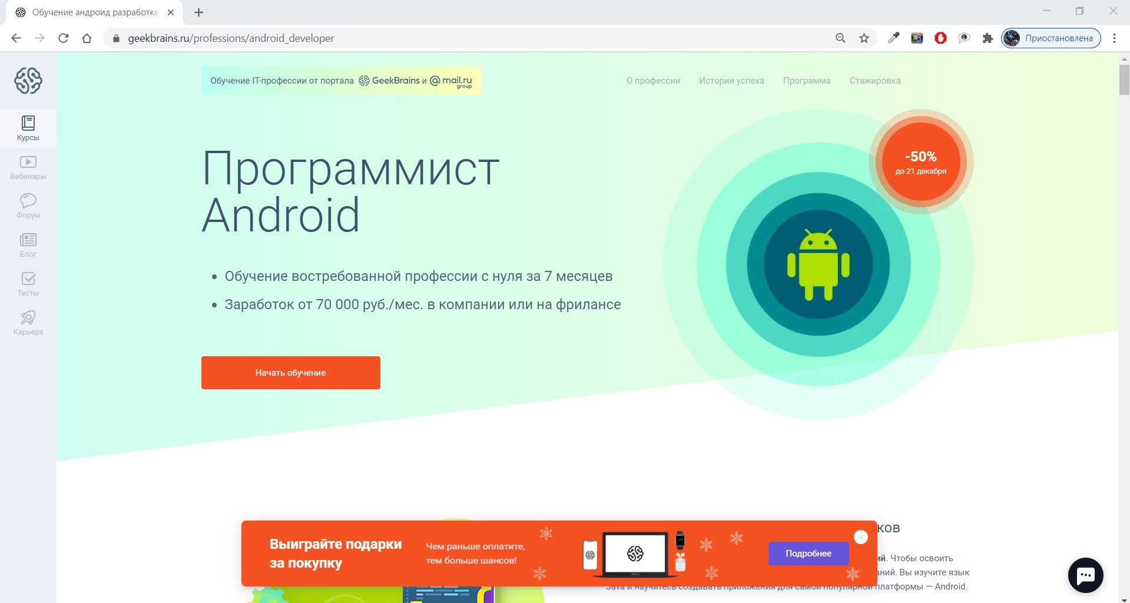
Task: Open Истории успеха menu item
Action: [x=731, y=81]
